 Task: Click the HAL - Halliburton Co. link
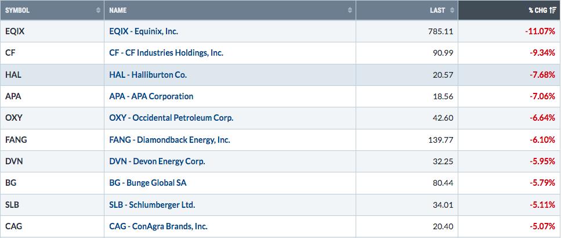coord(148,74)
